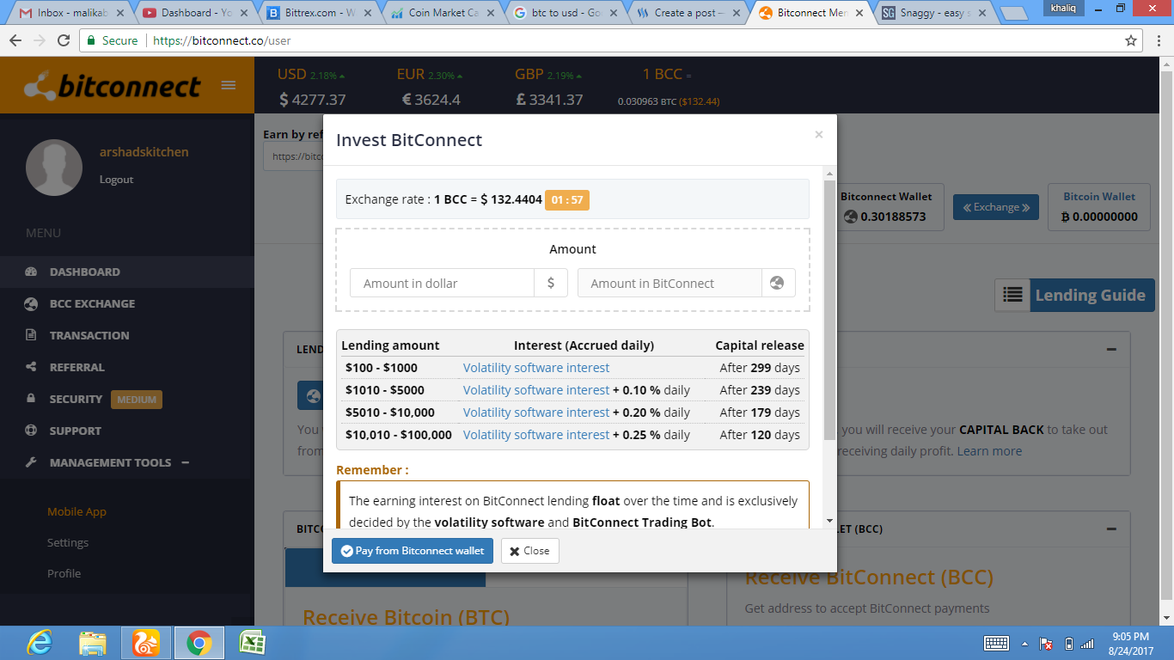Click the exchange rate countdown timer badge
This screenshot has height=660, width=1174.
pyautogui.click(x=567, y=199)
